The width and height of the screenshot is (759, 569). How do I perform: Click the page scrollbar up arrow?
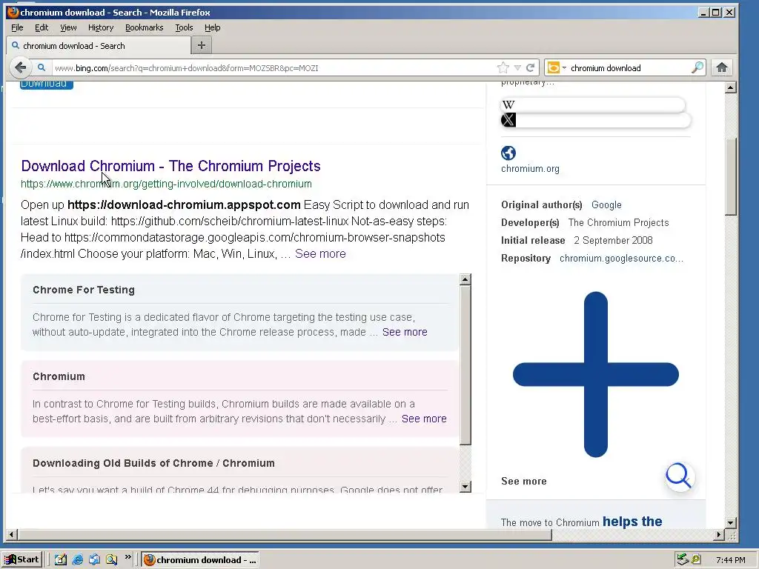pos(730,87)
